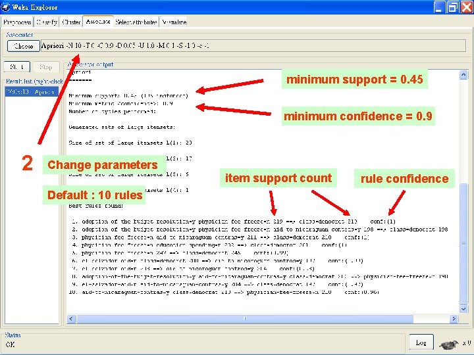
Task: Select the Associate tab
Action: (98, 22)
